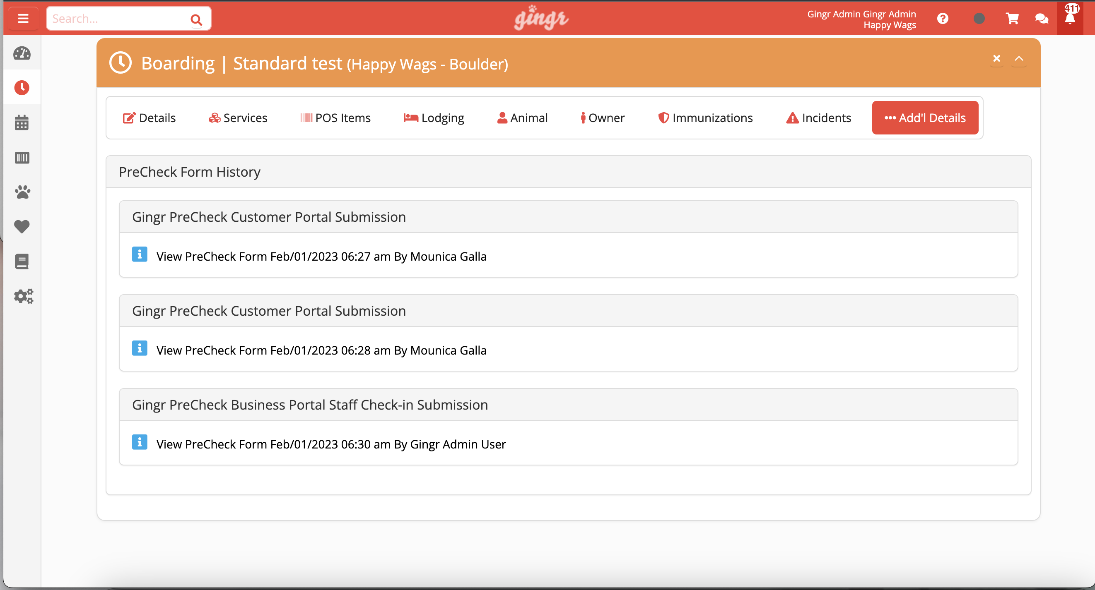Open the chat messages icon
1095x590 pixels.
coord(1042,19)
